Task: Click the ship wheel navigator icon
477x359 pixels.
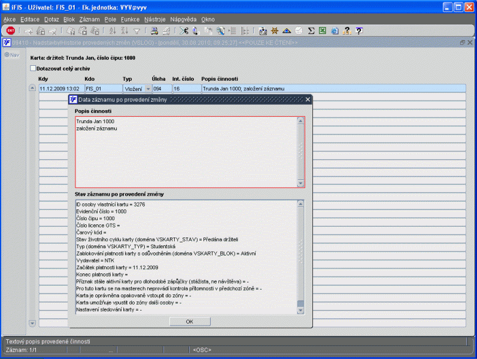Action: pos(275,31)
